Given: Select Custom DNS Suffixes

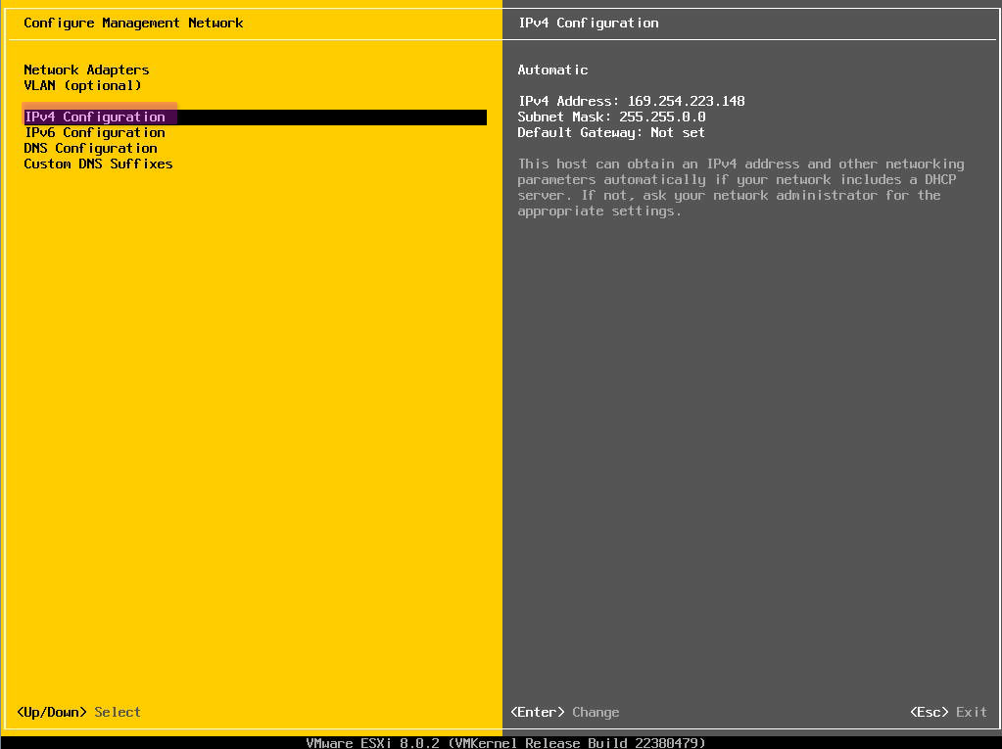Looking at the screenshot, I should [x=98, y=164].
